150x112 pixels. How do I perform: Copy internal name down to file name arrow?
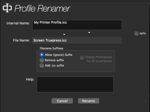coord(64,33)
